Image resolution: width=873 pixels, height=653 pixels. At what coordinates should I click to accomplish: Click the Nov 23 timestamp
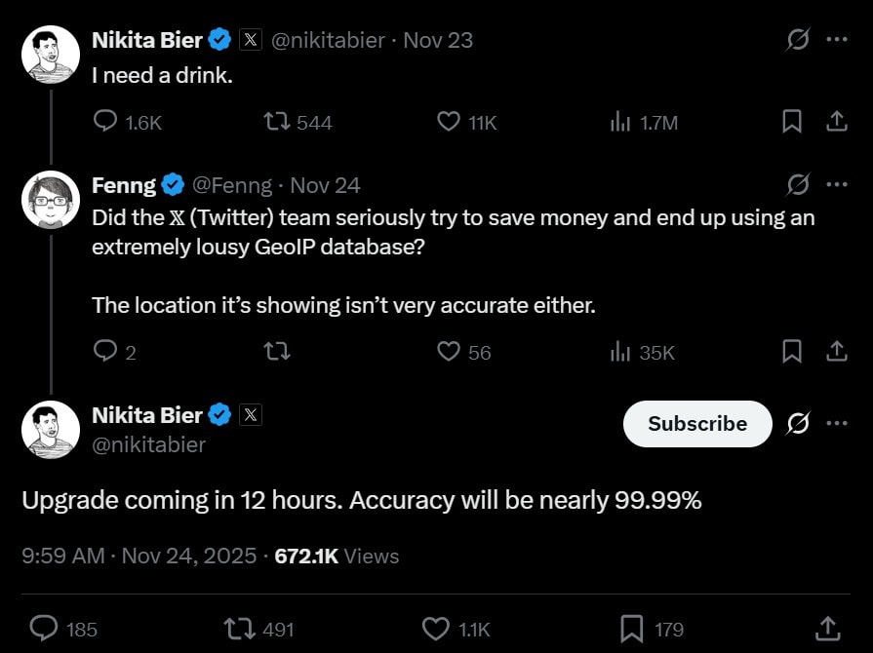tap(437, 40)
